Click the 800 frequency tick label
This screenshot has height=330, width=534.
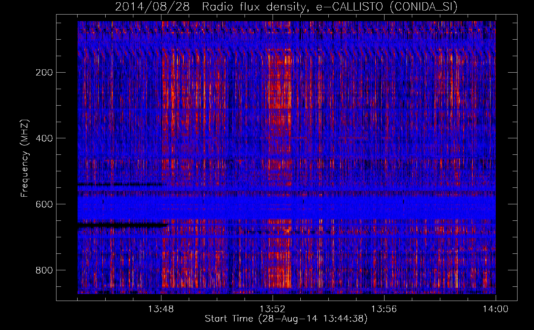point(44,270)
